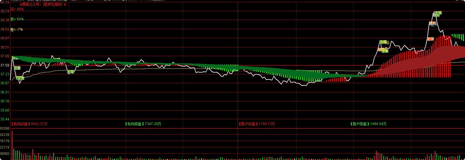The height and width of the screenshot is (160, 465).
Task: Select the 散户买盘 1168.73万 label
Action: pyautogui.click(x=257, y=124)
